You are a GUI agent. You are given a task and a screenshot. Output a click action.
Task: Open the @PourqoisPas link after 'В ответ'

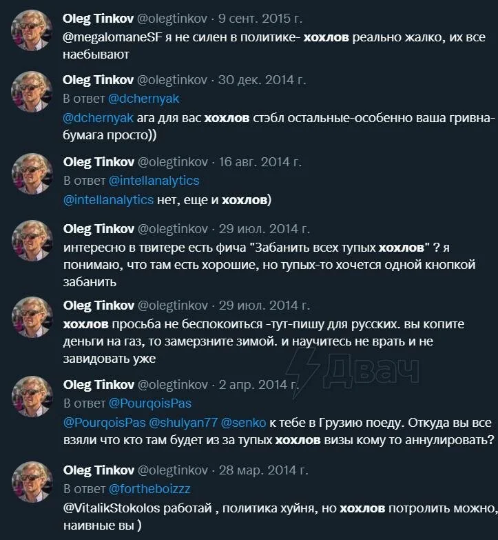(150, 403)
